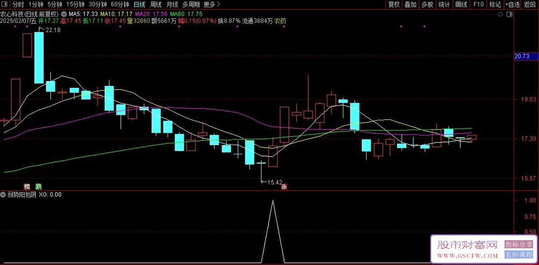The width and height of the screenshot is (539, 265).
Task: Click the tall cyan candlestick near 22.18
Action: tap(39, 57)
